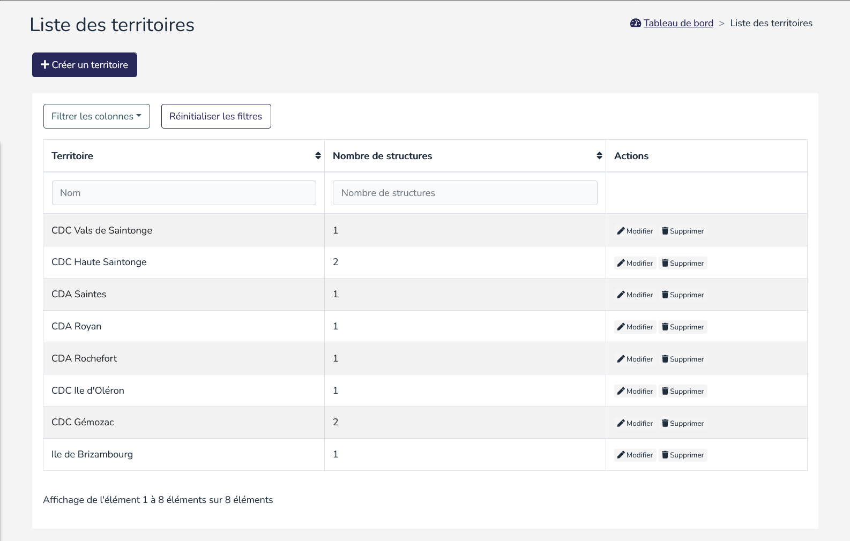850x541 pixels.
Task: Delete the Ile de Brizambourg territory
Action: tap(683, 455)
